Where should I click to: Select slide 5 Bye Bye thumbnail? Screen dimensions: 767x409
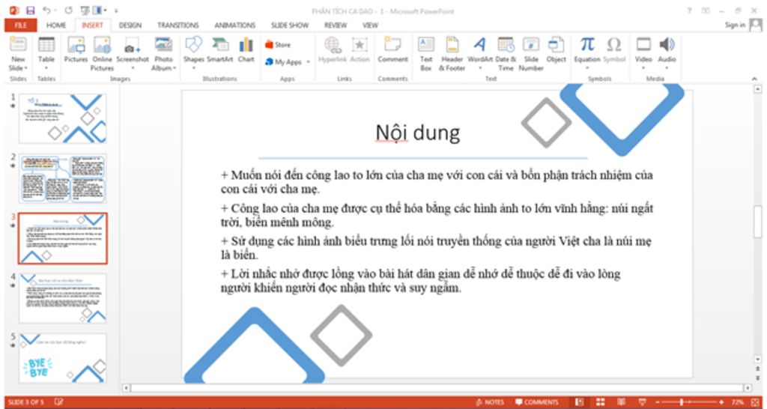point(63,359)
